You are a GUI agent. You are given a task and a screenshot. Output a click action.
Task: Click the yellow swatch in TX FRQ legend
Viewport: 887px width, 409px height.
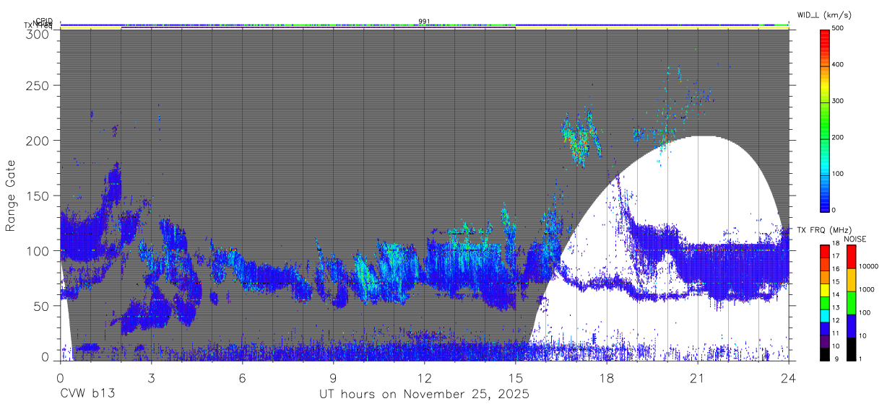[825, 290]
